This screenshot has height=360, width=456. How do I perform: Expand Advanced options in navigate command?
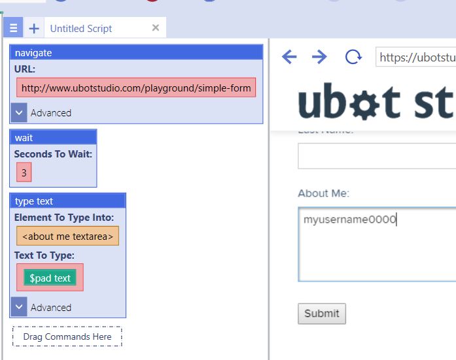point(19,112)
